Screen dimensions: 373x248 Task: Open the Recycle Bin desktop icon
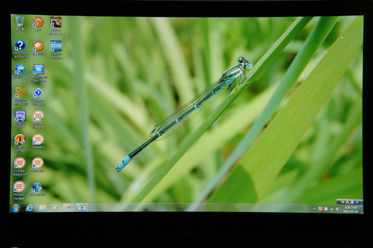coord(20,23)
